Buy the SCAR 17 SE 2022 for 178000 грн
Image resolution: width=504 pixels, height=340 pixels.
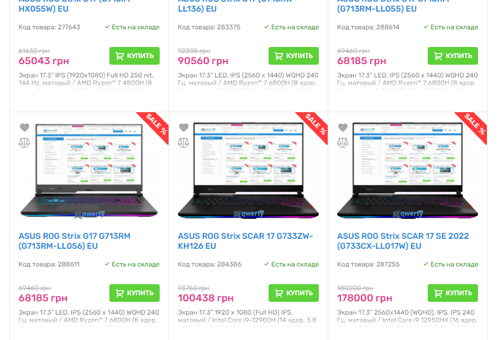[453, 293]
